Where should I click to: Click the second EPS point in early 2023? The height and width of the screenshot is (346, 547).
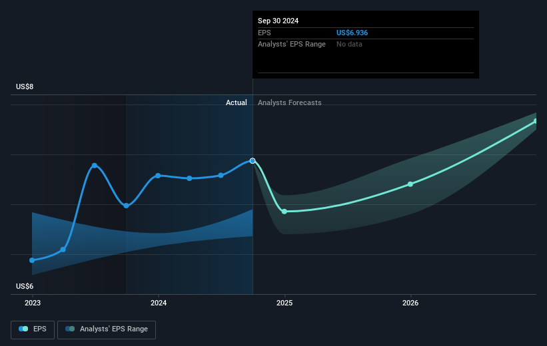(x=63, y=250)
